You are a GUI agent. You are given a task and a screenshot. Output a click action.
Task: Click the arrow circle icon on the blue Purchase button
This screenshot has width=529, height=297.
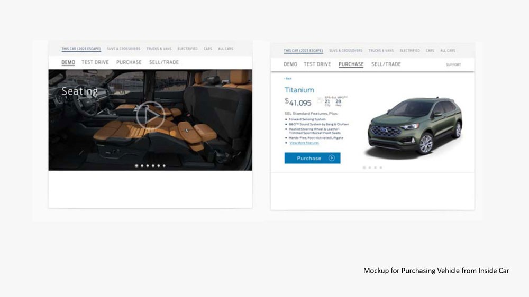coord(332,158)
